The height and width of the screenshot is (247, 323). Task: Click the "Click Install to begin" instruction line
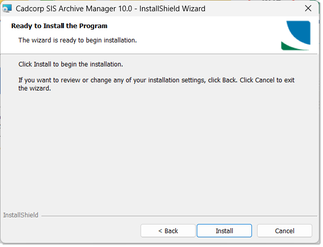click(71, 64)
